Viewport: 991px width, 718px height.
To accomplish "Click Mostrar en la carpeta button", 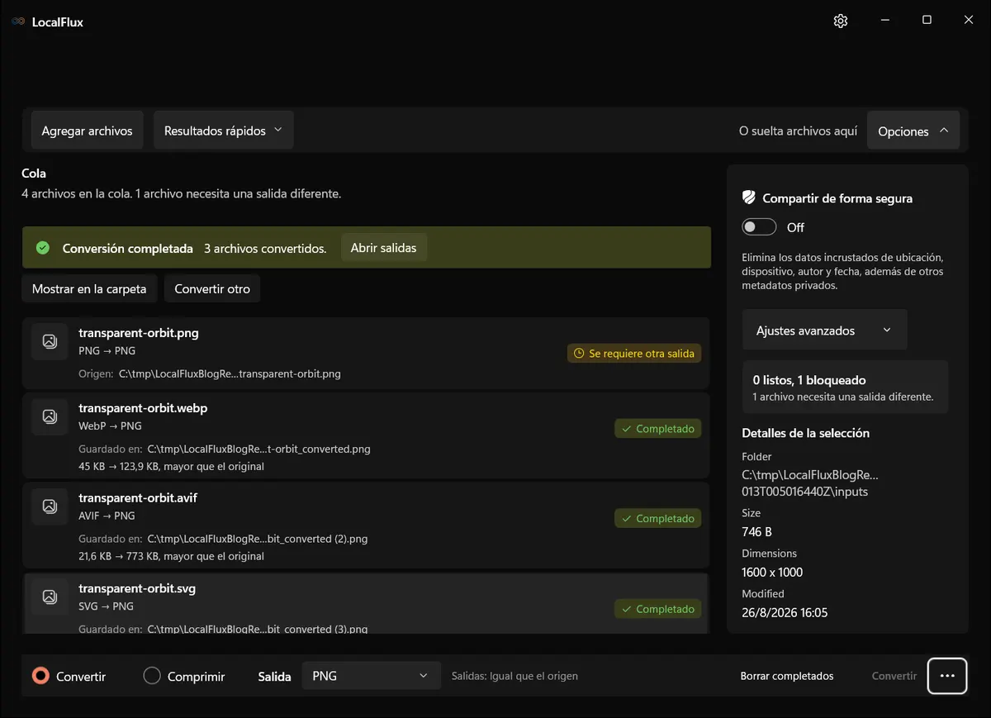I will coord(89,289).
